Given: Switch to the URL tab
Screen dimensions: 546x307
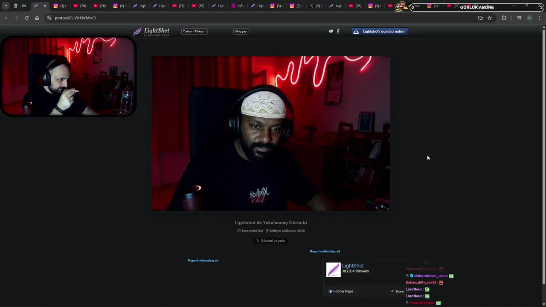Looking at the screenshot, I should tap(20, 6).
